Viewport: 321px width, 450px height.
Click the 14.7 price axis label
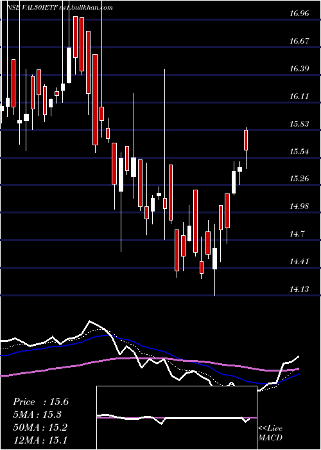(x=297, y=234)
